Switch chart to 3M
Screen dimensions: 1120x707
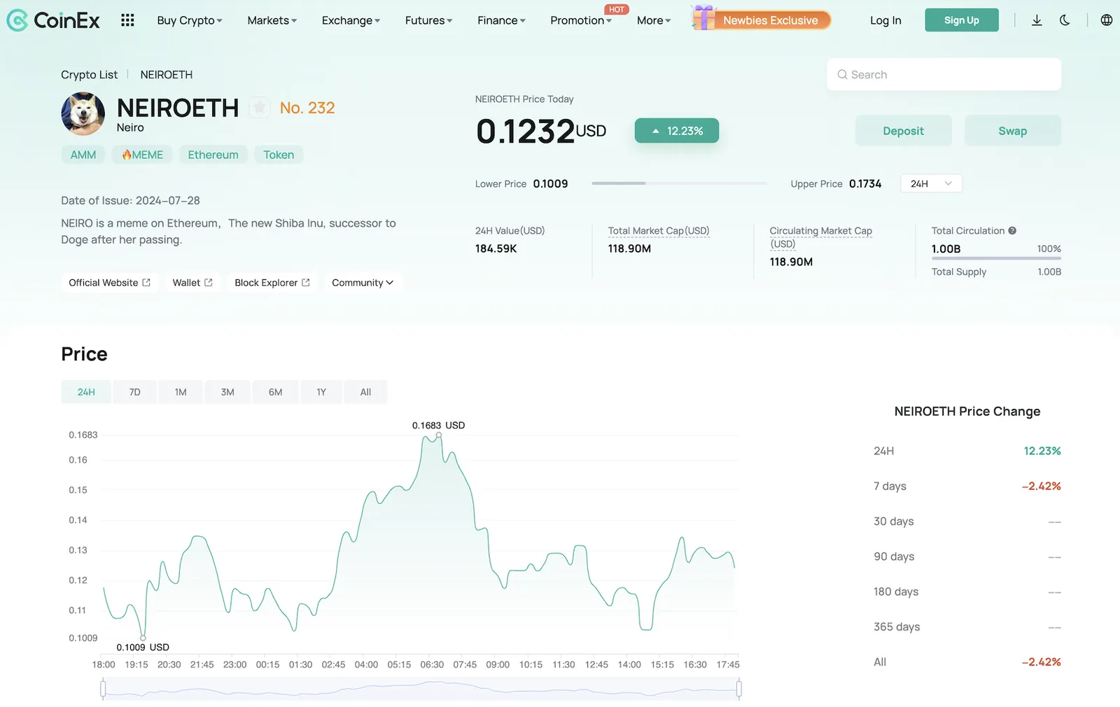coord(227,392)
